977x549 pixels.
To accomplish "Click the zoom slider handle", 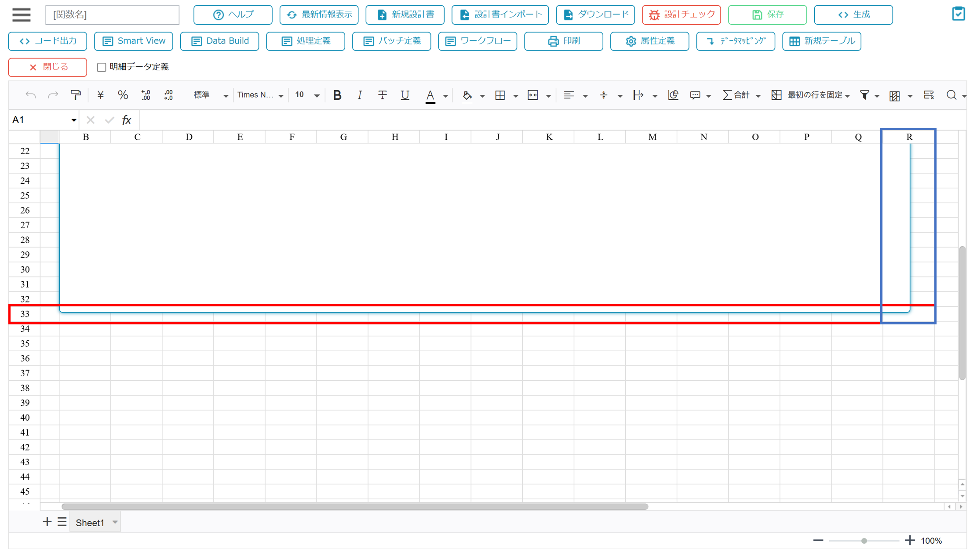I will [x=864, y=541].
